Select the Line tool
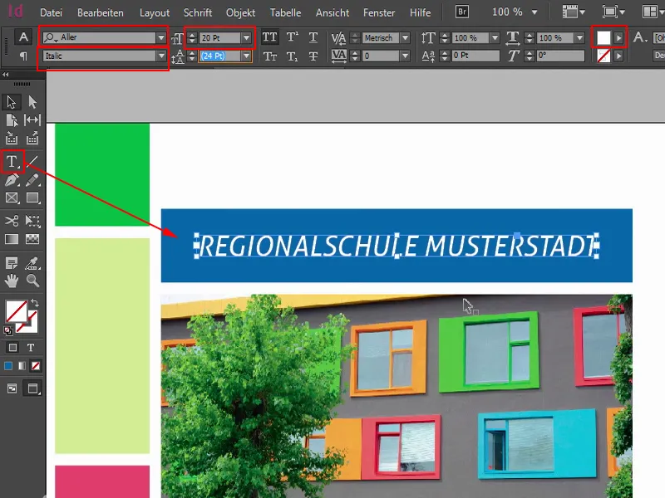The width and height of the screenshot is (665, 498). pos(32,161)
